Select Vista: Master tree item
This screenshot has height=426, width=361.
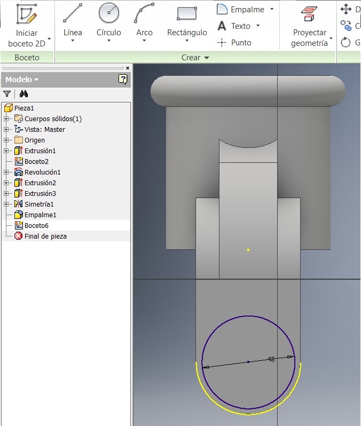[45, 129]
